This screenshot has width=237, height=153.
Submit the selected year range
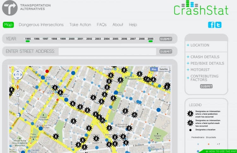coord(166,39)
